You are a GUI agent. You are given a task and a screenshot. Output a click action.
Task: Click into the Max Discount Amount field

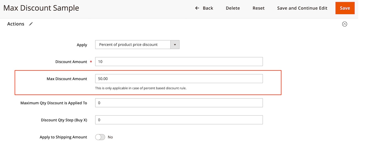click(x=179, y=79)
